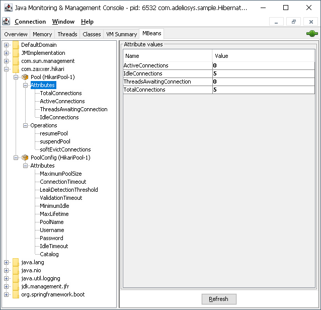Switch to the Classes tab
This screenshot has height=310, width=321.
pos(92,34)
